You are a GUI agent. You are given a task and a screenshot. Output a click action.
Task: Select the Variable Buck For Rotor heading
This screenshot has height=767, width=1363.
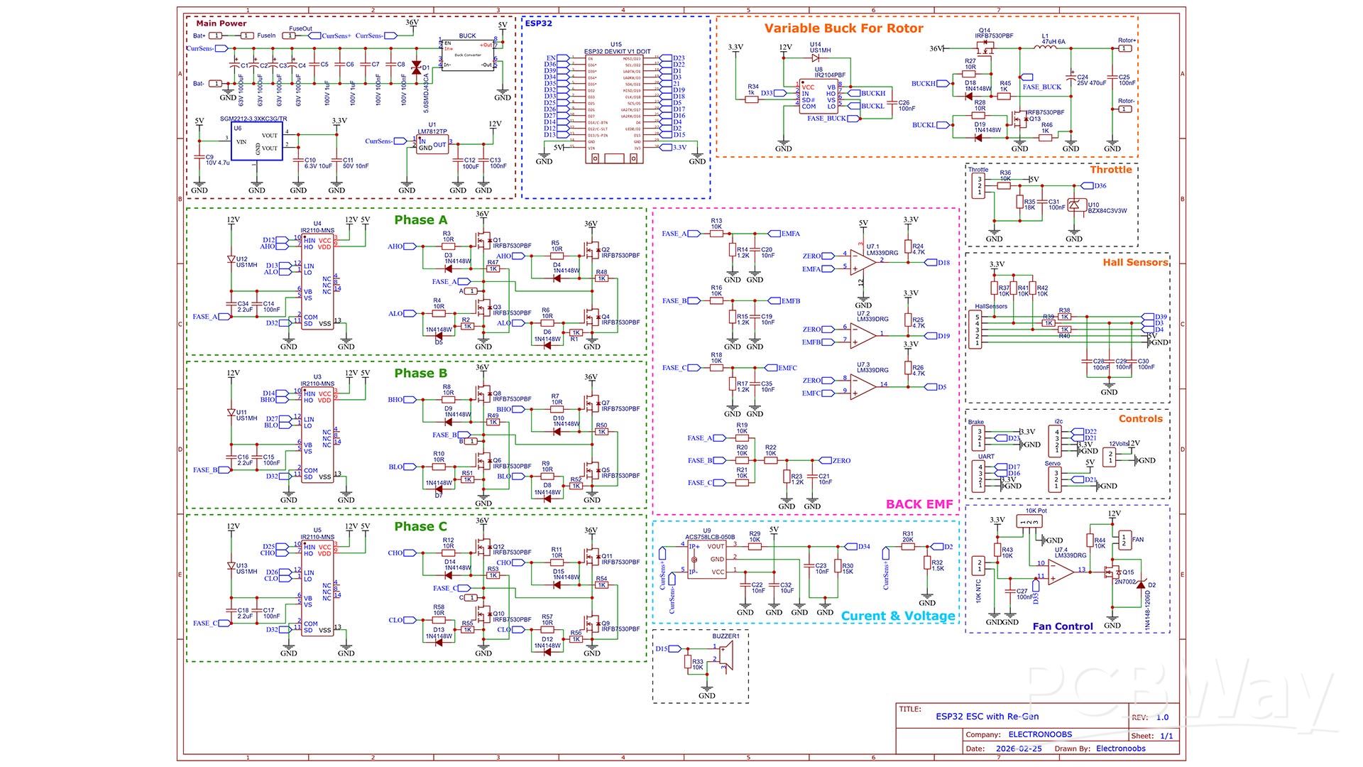(x=843, y=28)
